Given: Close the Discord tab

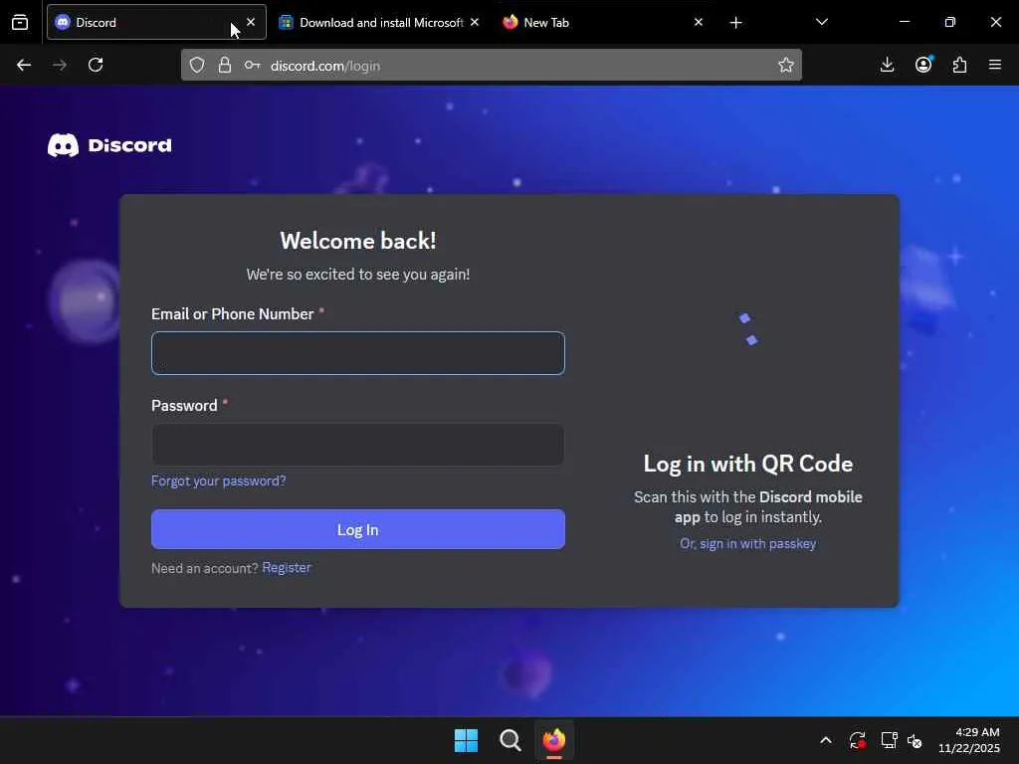Looking at the screenshot, I should click(x=251, y=22).
